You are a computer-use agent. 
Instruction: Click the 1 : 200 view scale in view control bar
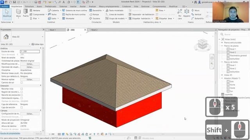tap(52, 134)
